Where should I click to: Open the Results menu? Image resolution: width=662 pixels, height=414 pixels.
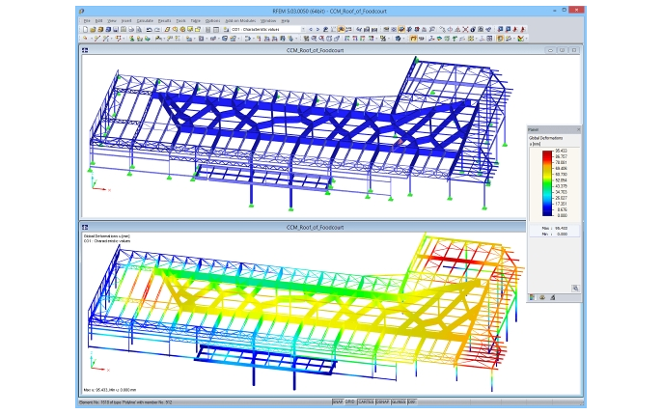pos(165,20)
